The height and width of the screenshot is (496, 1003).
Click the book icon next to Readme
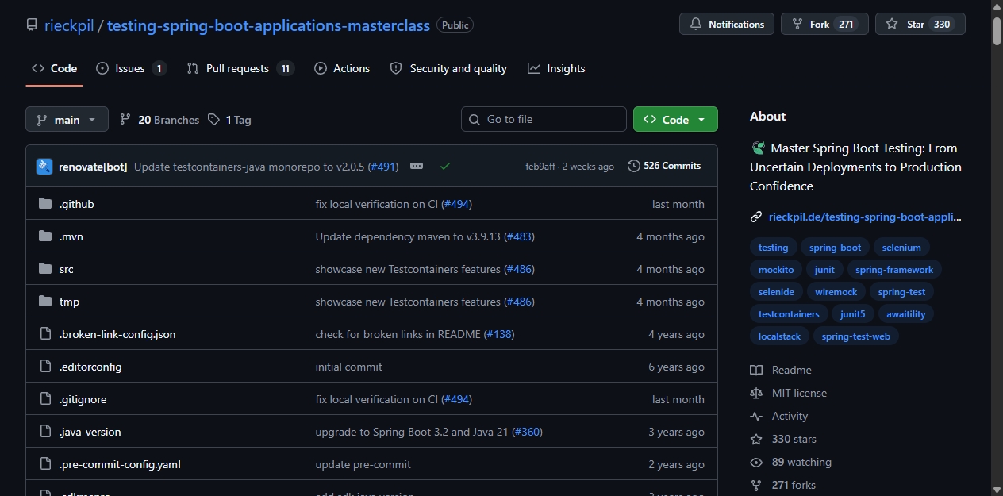pos(756,370)
